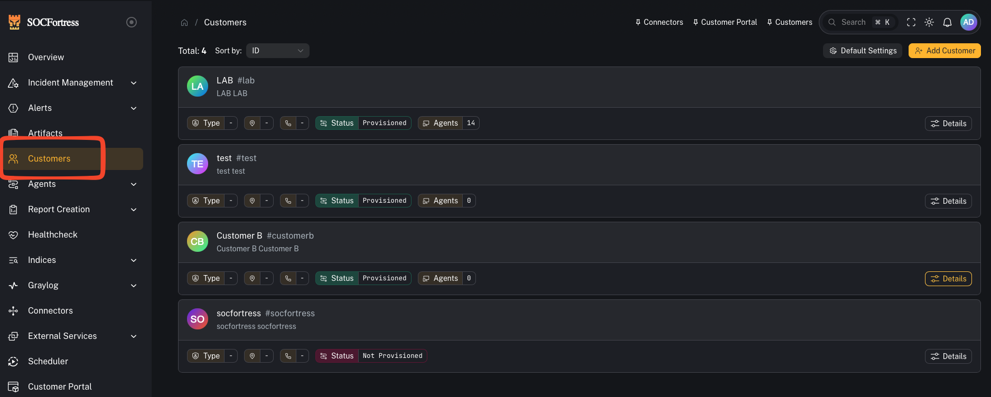Click the #customerb tag text
This screenshot has height=397, width=991.
(290, 235)
